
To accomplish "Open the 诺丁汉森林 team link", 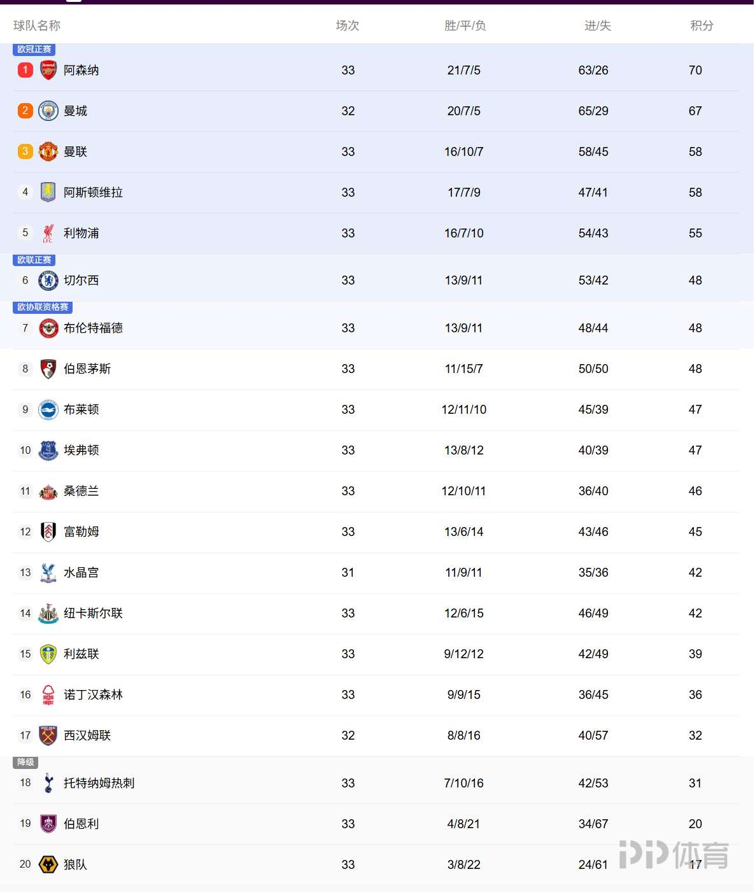I will [93, 694].
